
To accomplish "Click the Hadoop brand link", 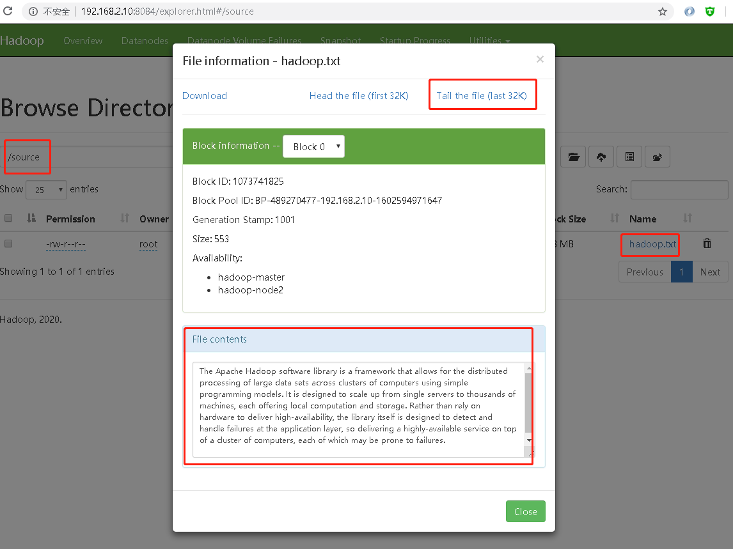I will coord(22,41).
